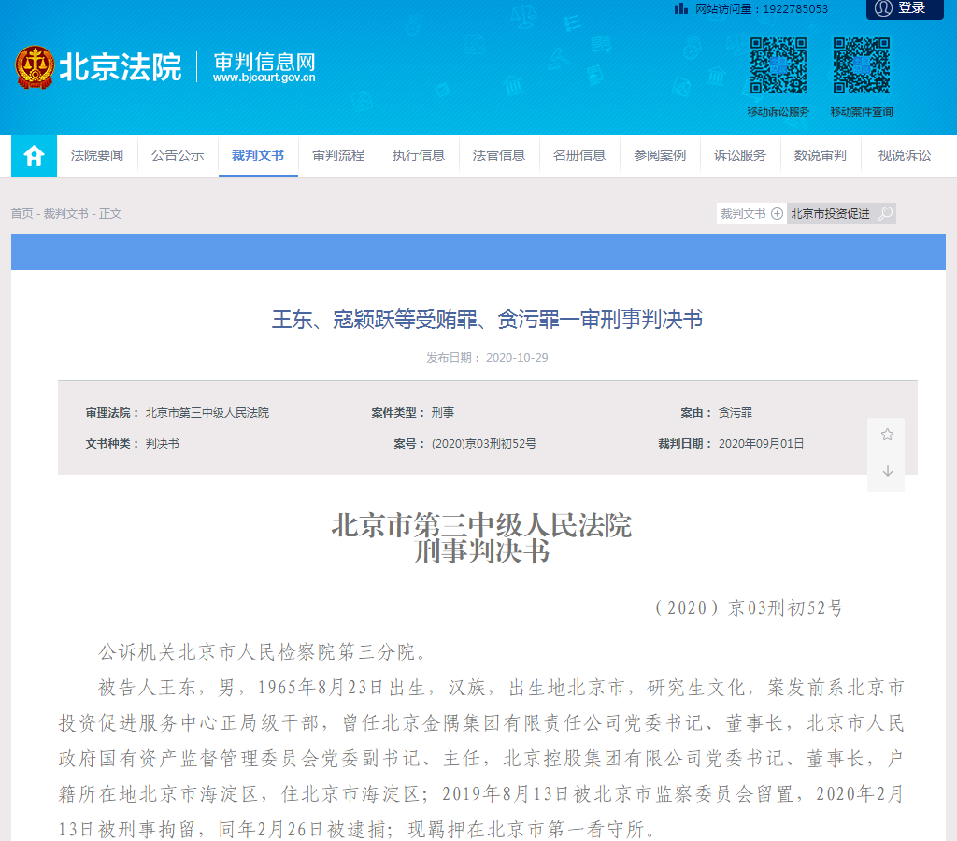Download the document via the download arrow
This screenshot has width=957, height=841.
pos(887,472)
